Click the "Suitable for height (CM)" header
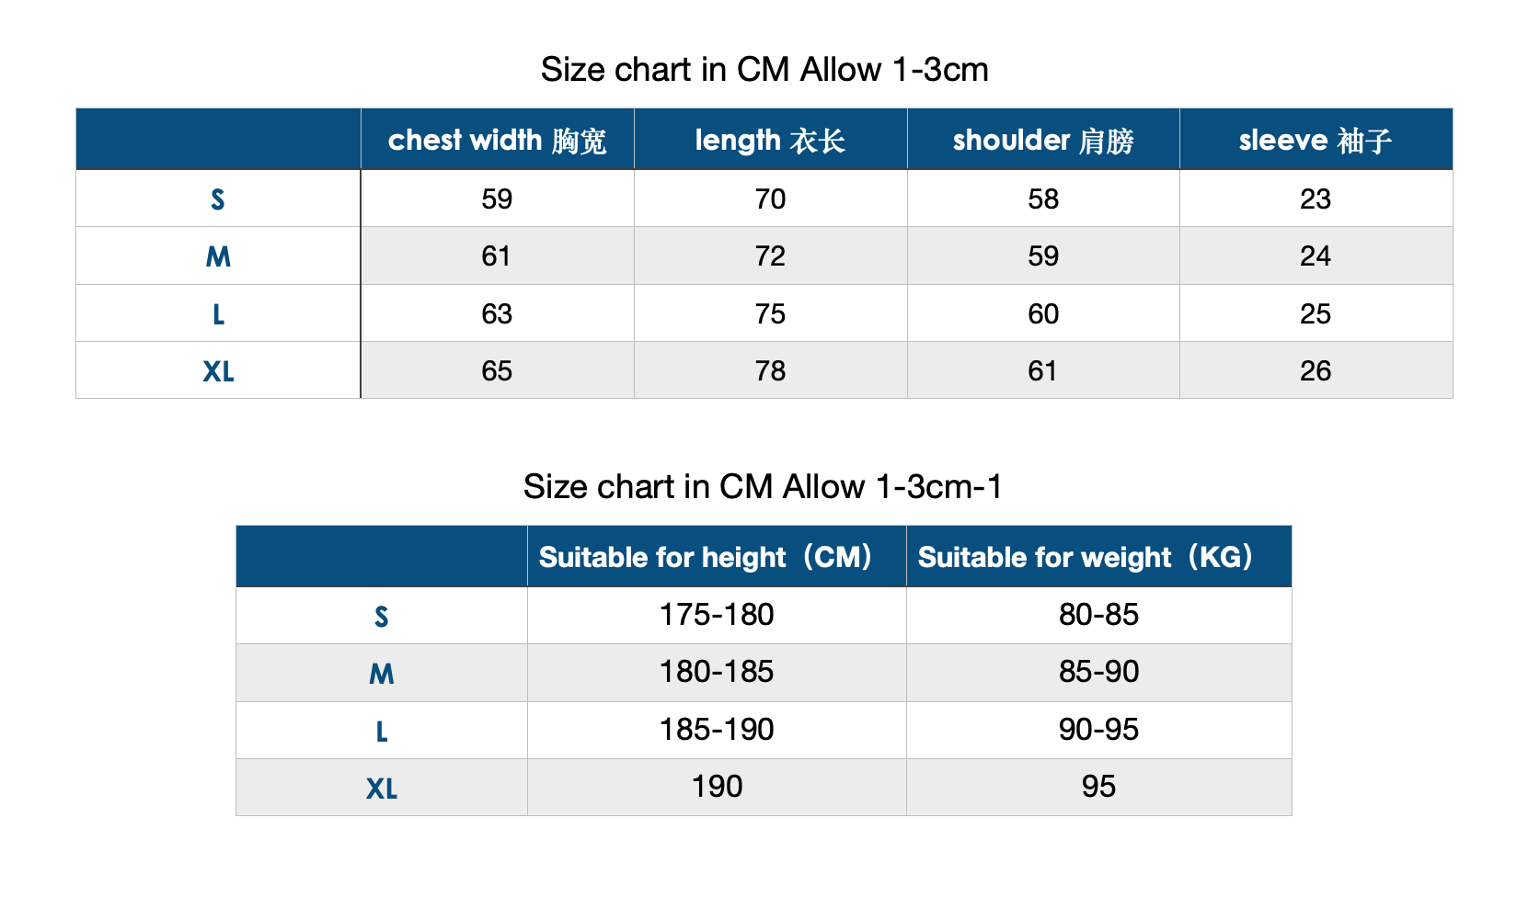This screenshot has height=897, width=1540. (x=706, y=557)
